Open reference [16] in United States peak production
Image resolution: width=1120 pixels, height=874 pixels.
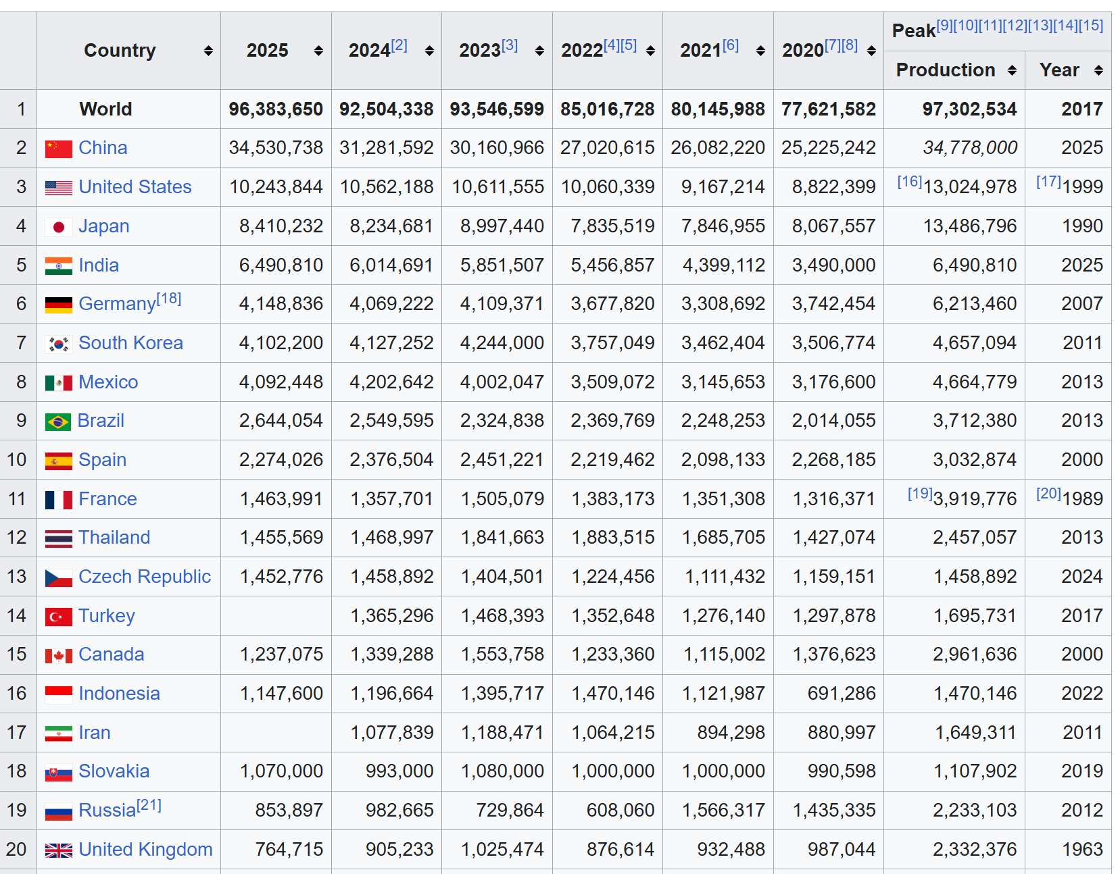tap(910, 182)
